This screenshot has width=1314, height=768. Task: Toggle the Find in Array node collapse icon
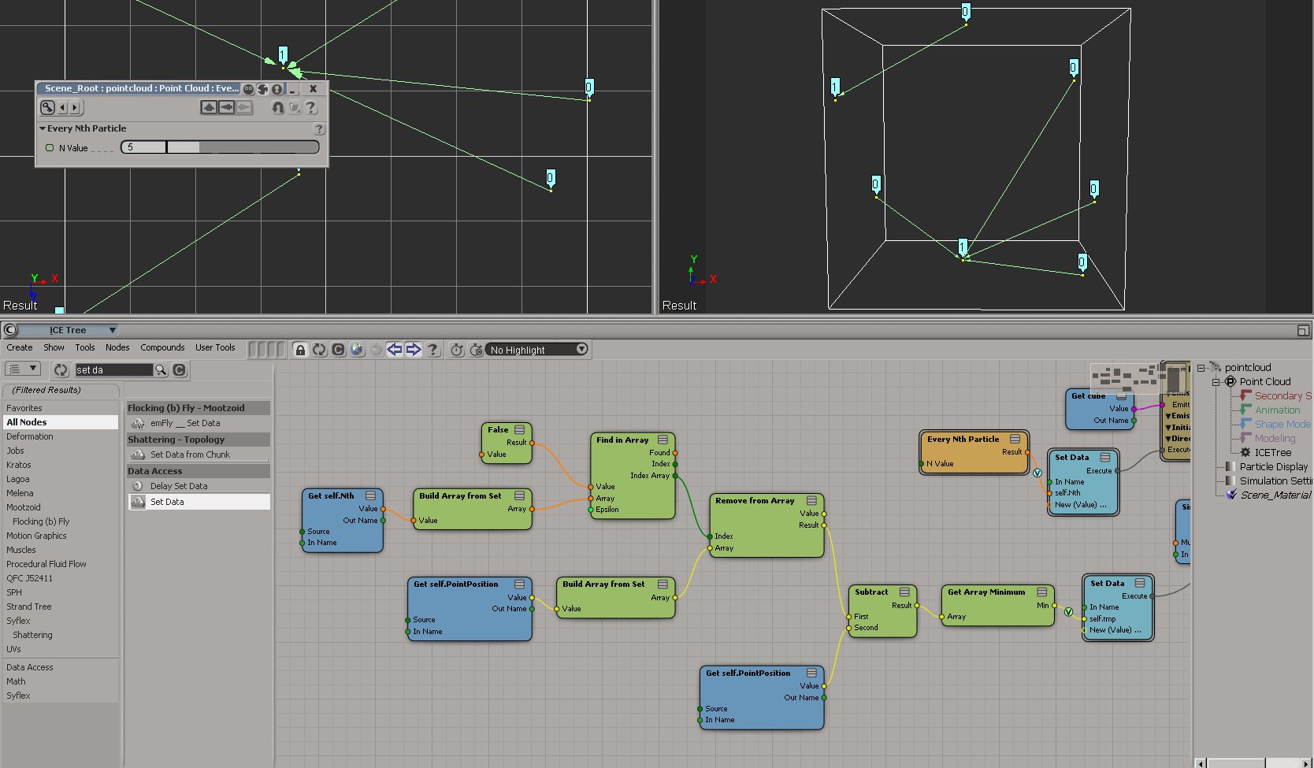coord(663,440)
